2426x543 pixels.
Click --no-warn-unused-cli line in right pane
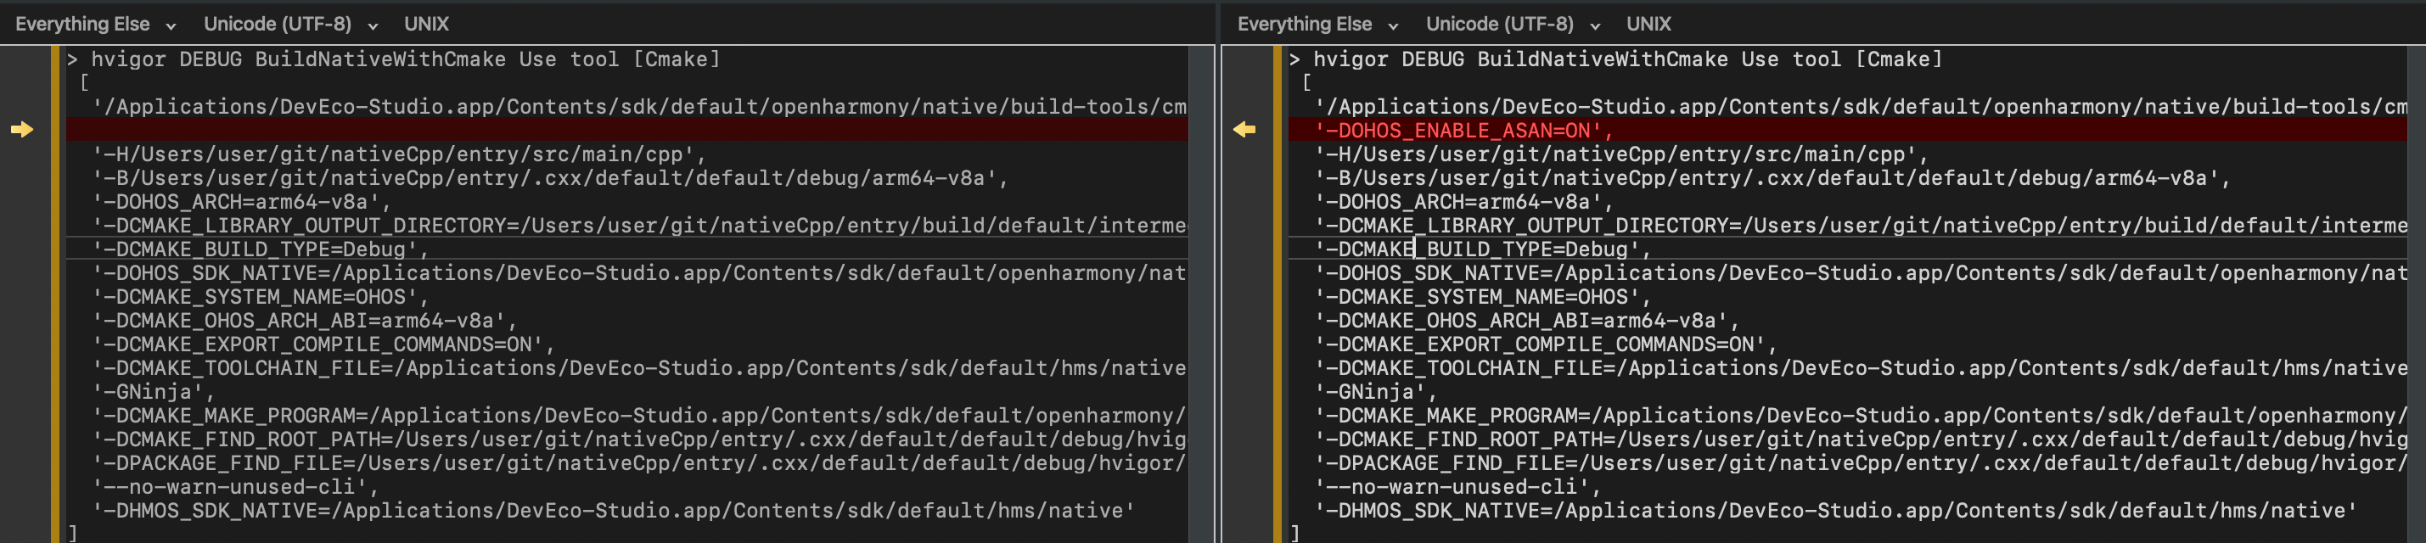(x=1457, y=486)
